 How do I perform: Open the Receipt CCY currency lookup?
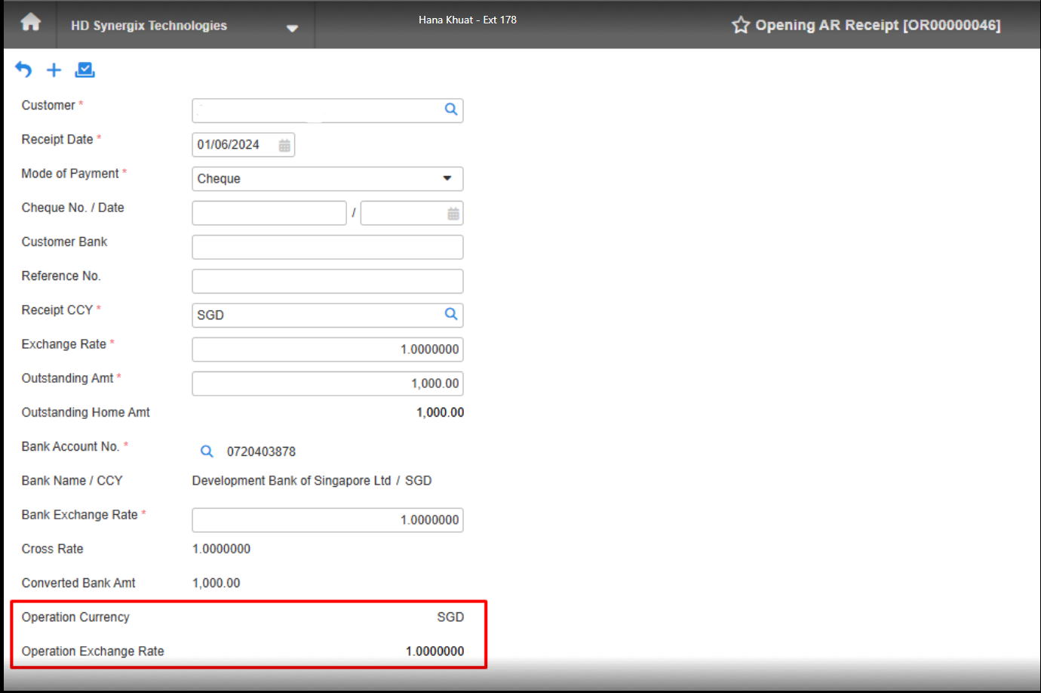tap(450, 315)
